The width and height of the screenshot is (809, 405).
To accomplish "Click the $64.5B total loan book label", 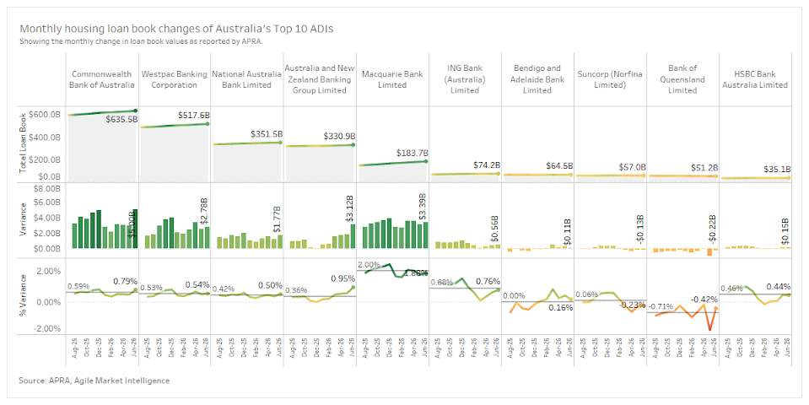I will [x=559, y=166].
